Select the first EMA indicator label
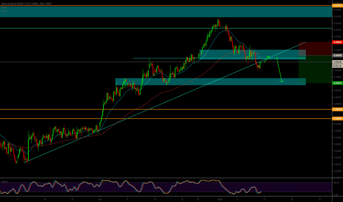The width and height of the screenshot is (343, 202). click(x=4, y=8)
